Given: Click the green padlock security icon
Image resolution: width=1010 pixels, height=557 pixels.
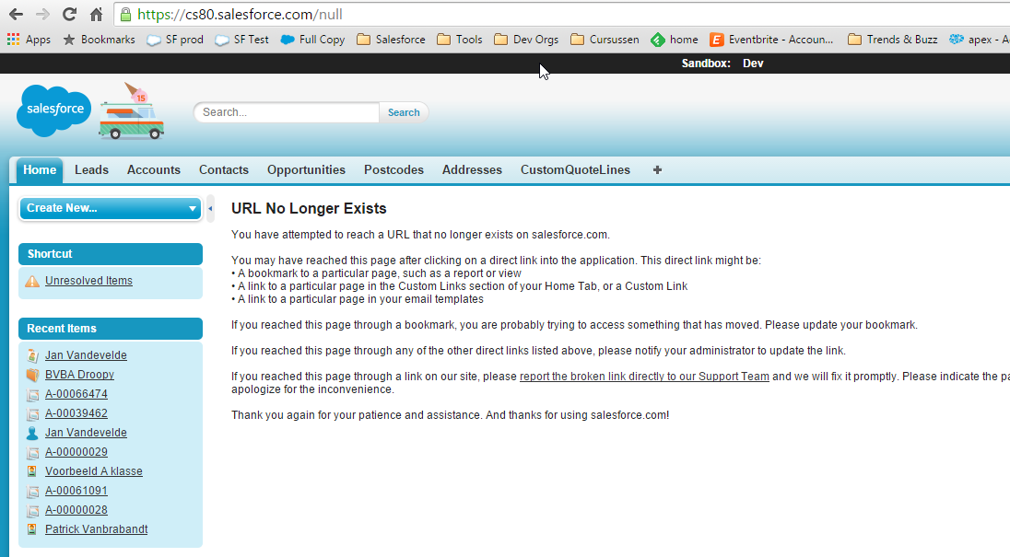Looking at the screenshot, I should click(x=126, y=14).
